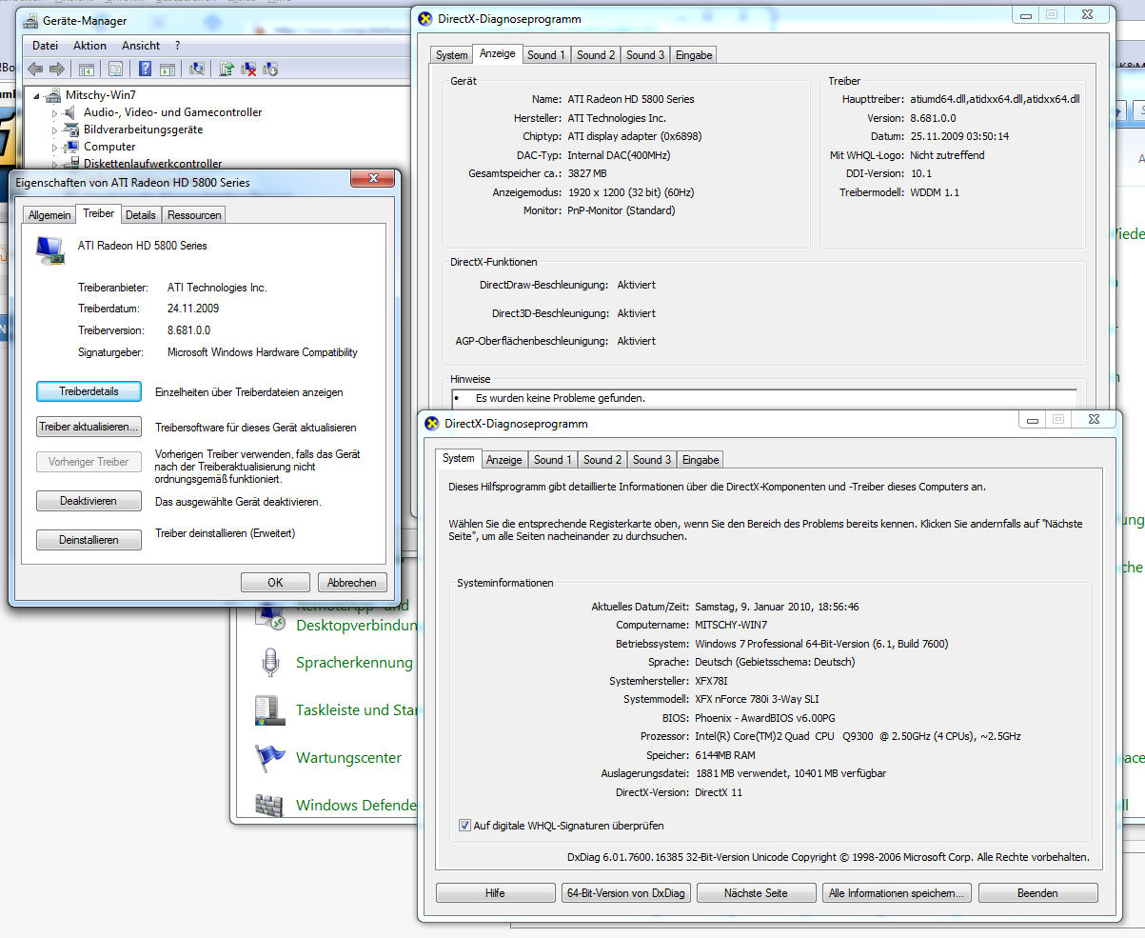The height and width of the screenshot is (938, 1145).
Task: Click the 'Treiber aktualisieren...' button
Action: click(x=89, y=427)
